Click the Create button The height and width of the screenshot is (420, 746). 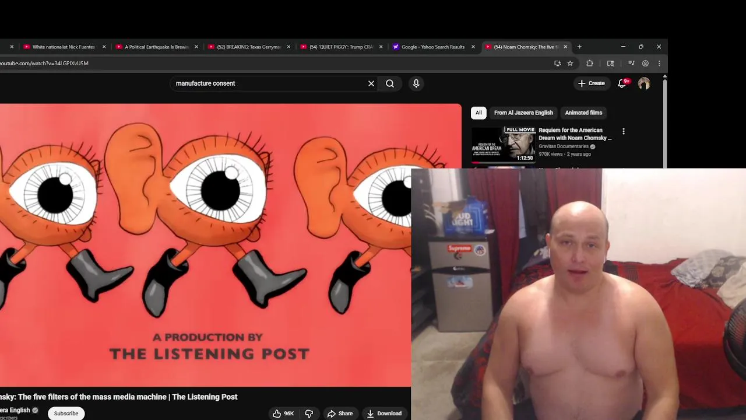591,83
